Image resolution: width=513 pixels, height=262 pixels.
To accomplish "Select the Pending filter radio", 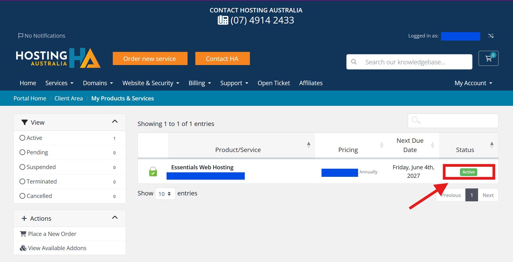I will (23, 152).
